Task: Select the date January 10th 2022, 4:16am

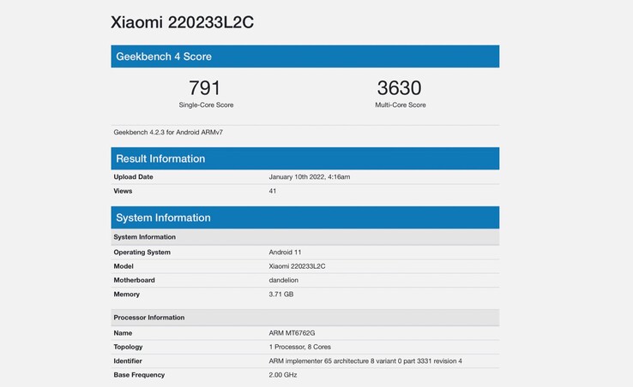Action: click(x=310, y=177)
